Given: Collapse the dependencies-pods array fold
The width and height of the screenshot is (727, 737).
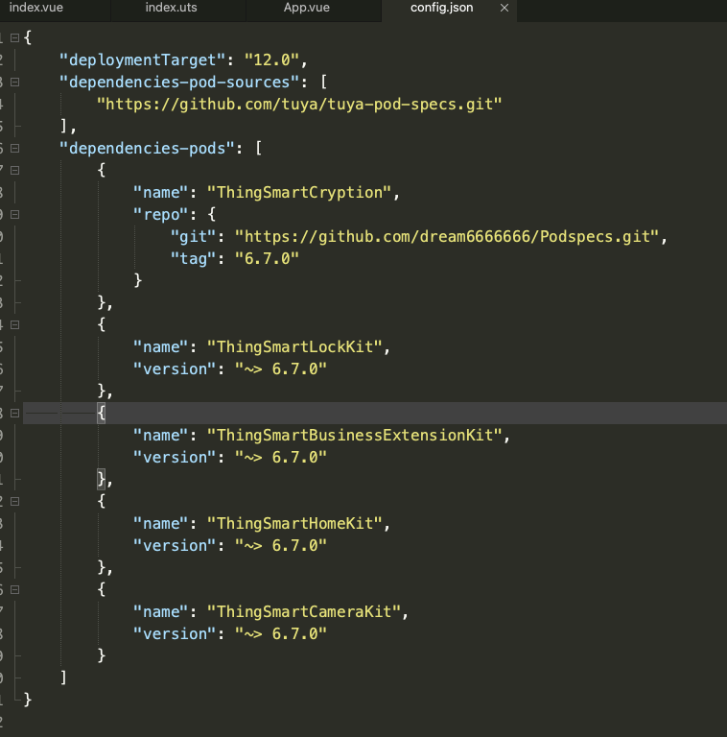Looking at the screenshot, I should click(15, 149).
